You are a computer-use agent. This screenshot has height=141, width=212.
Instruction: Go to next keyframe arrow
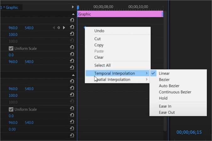[64, 28]
